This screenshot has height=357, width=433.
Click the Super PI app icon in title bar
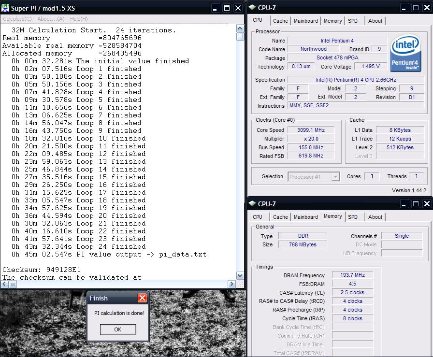point(5,8)
